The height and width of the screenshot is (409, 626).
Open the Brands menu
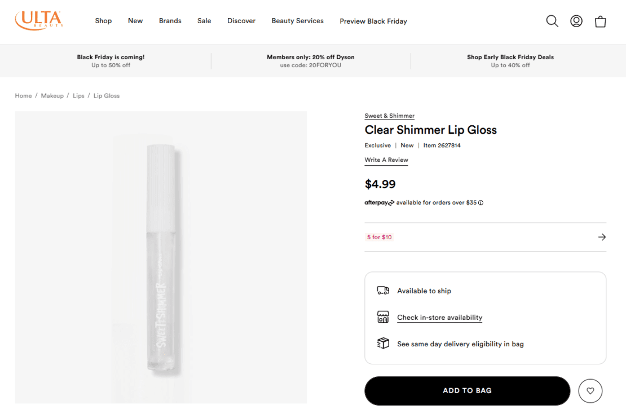click(x=170, y=21)
